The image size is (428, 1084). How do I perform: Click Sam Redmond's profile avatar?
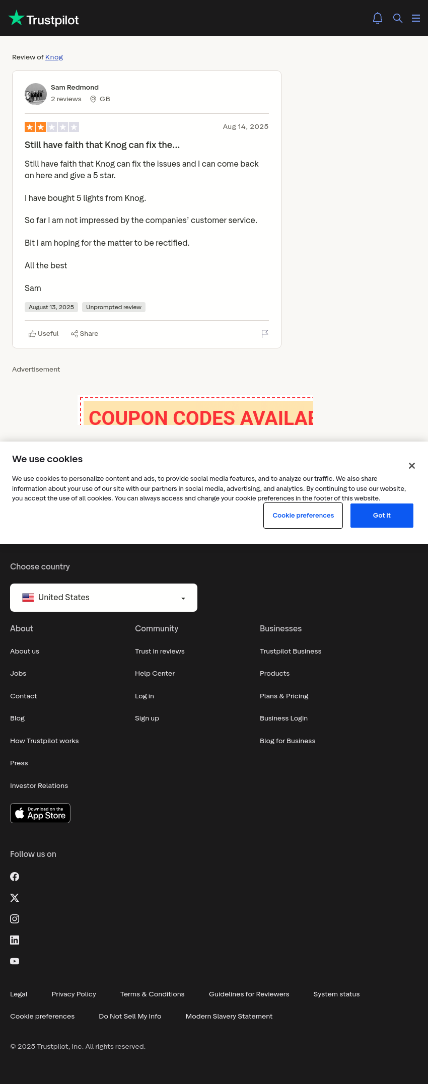(36, 94)
